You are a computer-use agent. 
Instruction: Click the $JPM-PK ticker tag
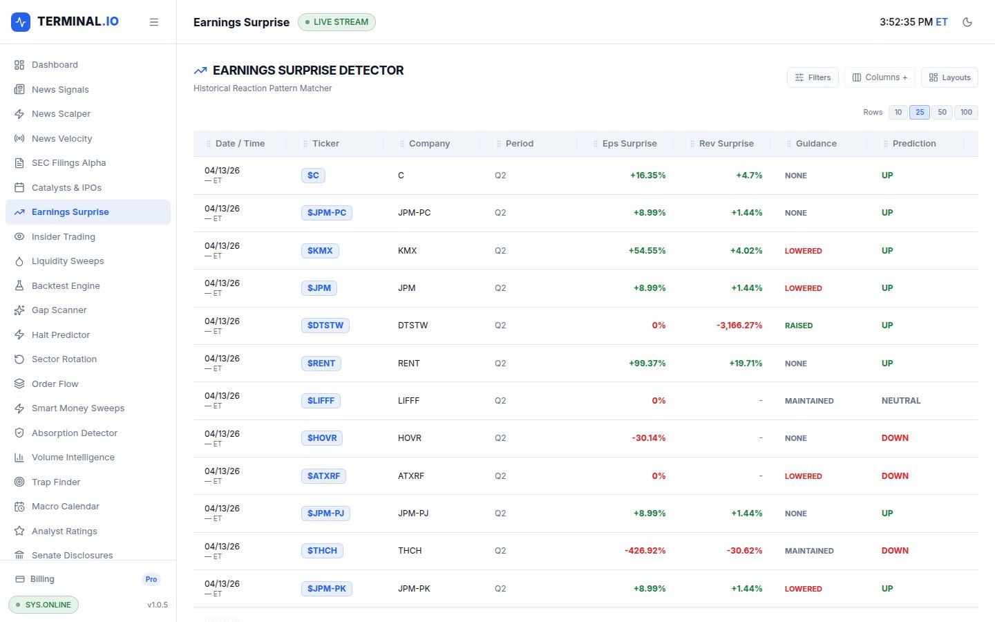pyautogui.click(x=327, y=589)
